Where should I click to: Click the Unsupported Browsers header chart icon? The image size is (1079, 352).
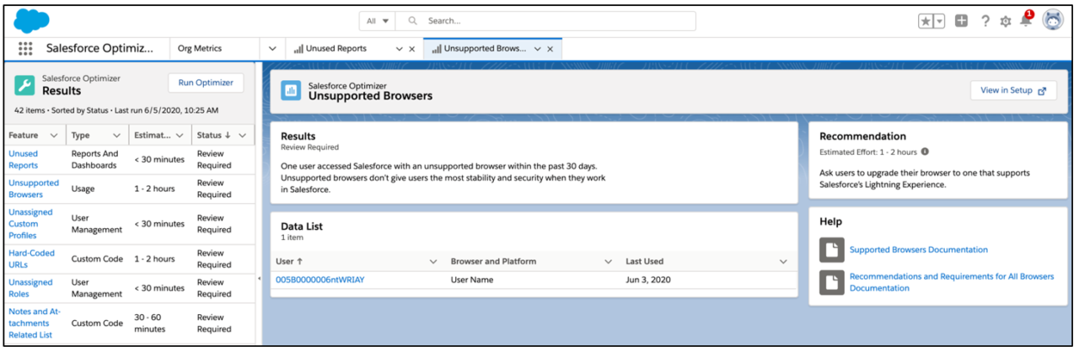[x=291, y=91]
